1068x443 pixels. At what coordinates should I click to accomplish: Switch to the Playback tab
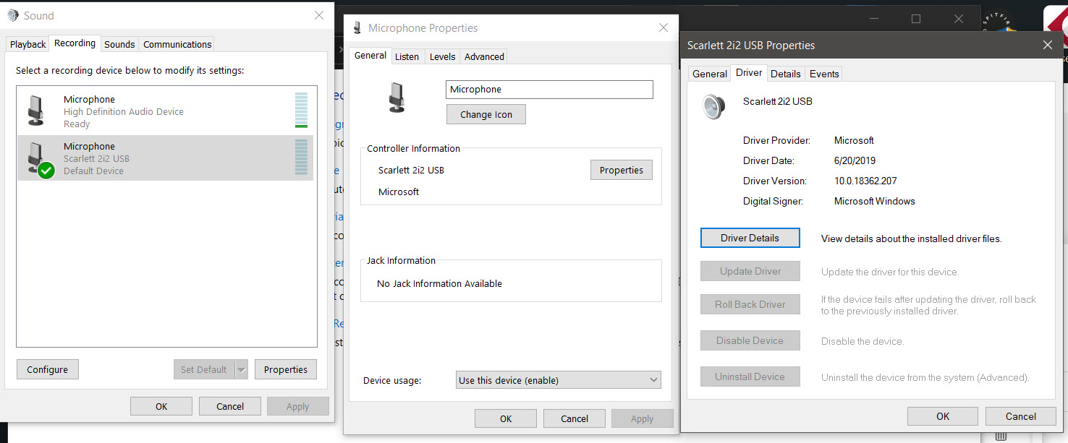click(28, 44)
